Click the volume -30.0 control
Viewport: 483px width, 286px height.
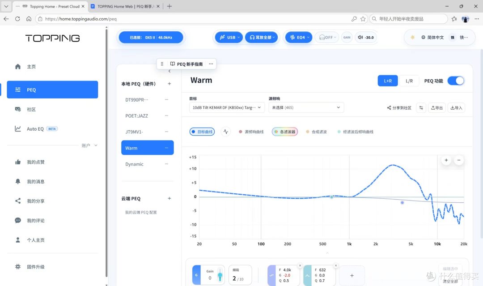[x=366, y=37]
